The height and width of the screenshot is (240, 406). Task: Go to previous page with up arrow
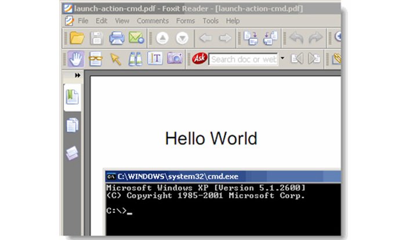[162, 38]
